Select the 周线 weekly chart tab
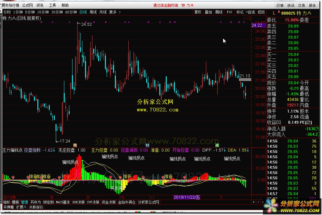 (x=93, y=12)
